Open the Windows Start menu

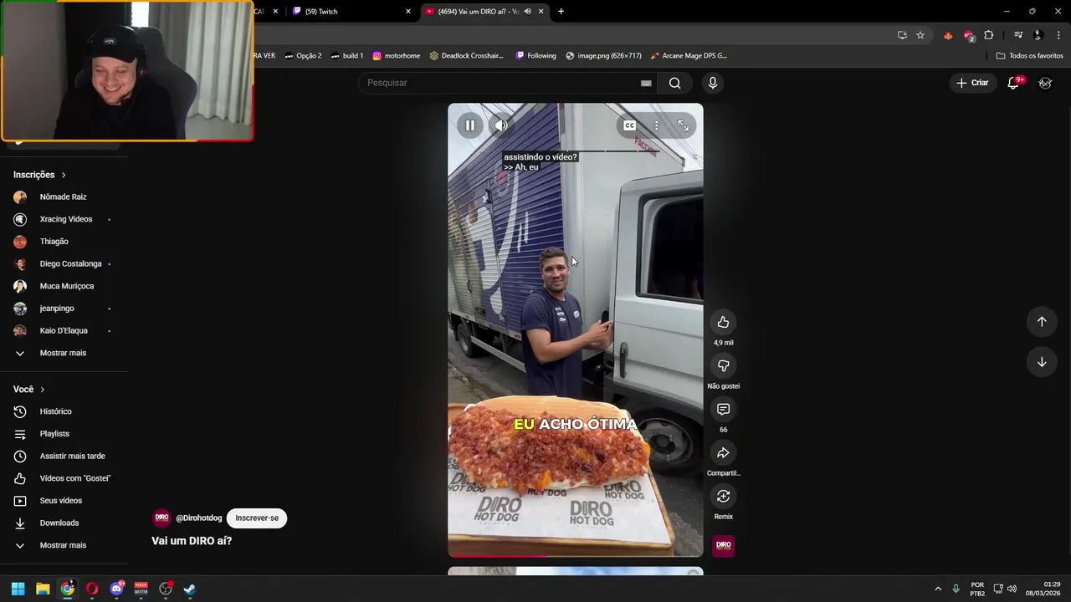pyautogui.click(x=18, y=589)
